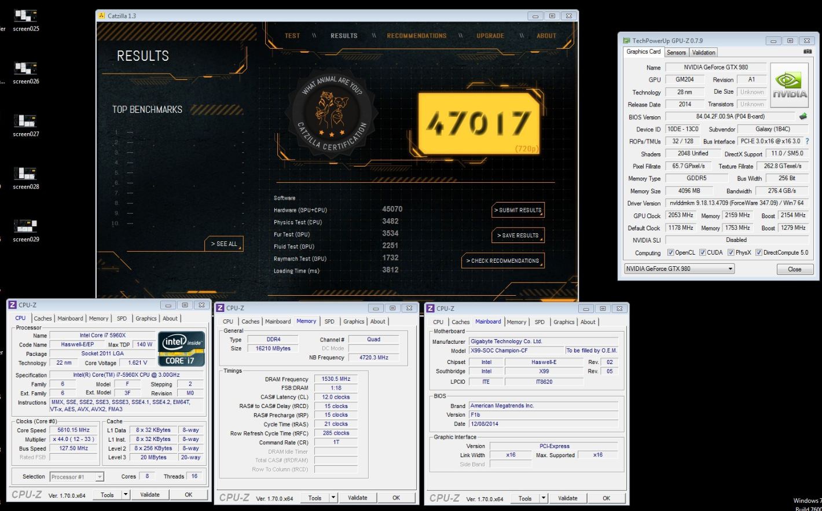Click the Catzilla certification badge
Image resolution: width=822 pixels, height=511 pixels.
331,113
